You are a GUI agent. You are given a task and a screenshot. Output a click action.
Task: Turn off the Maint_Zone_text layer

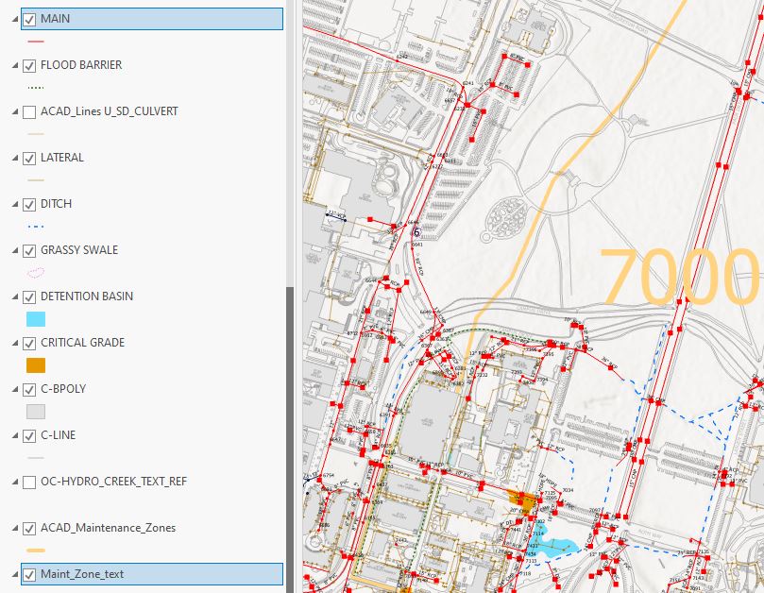(x=28, y=574)
